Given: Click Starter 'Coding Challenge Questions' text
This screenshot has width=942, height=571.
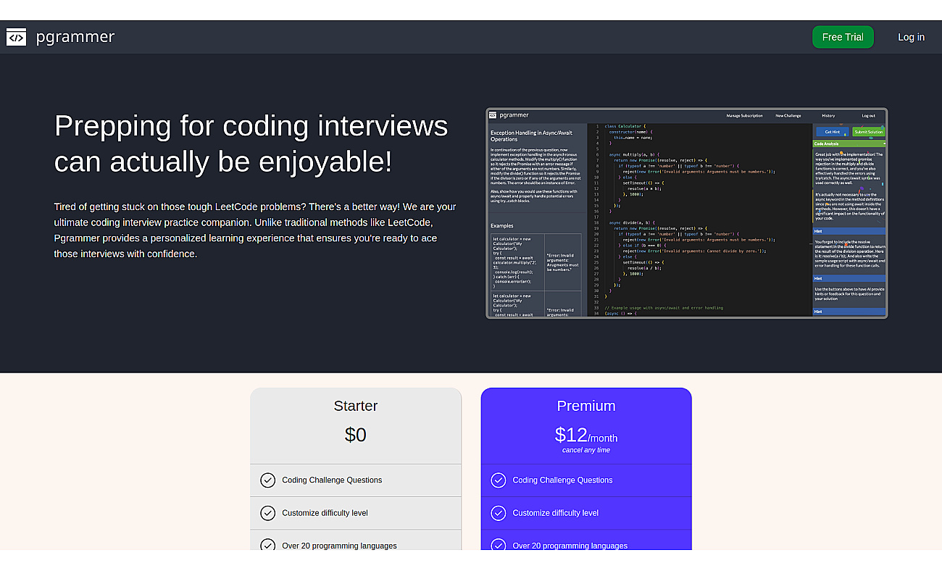Looking at the screenshot, I should click(x=332, y=480).
